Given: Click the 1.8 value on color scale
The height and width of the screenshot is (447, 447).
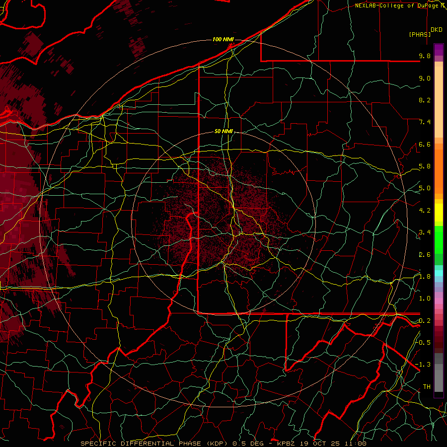Looking at the screenshot, I should 425,277.
